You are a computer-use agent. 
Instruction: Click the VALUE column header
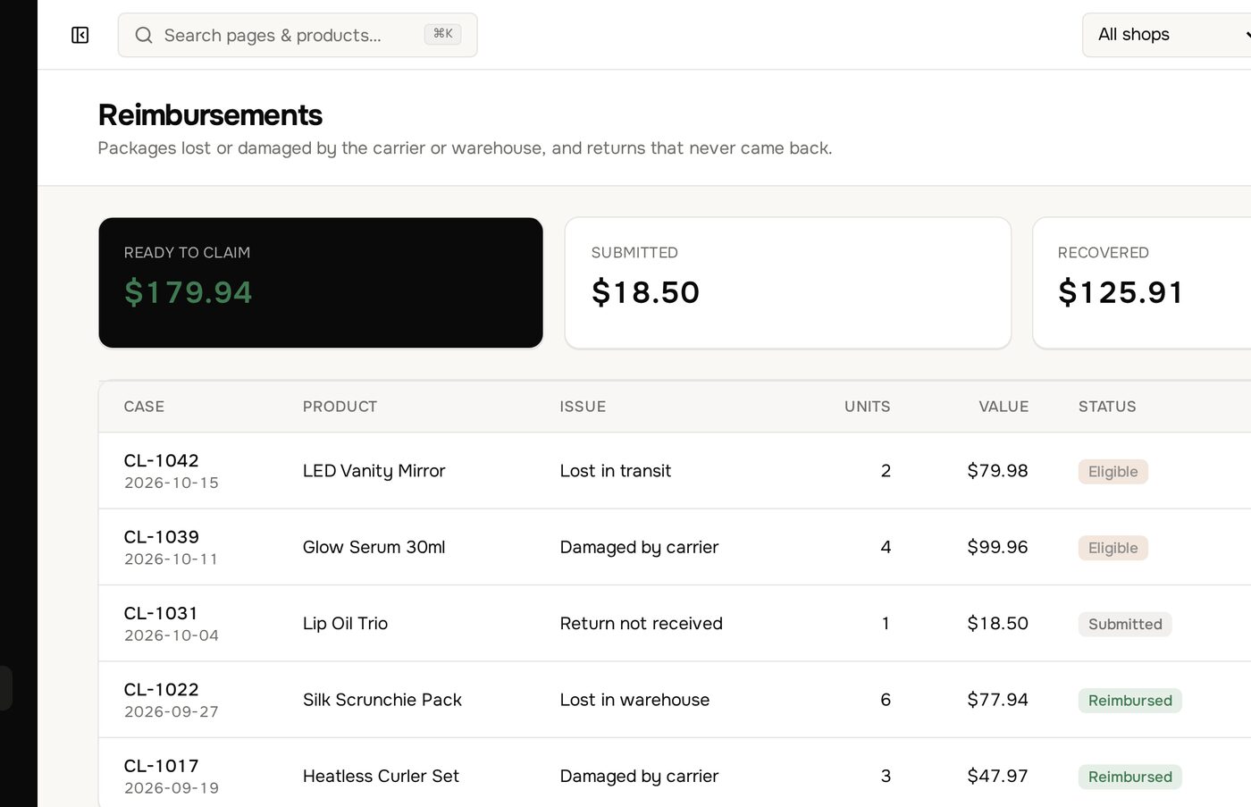tap(1003, 407)
